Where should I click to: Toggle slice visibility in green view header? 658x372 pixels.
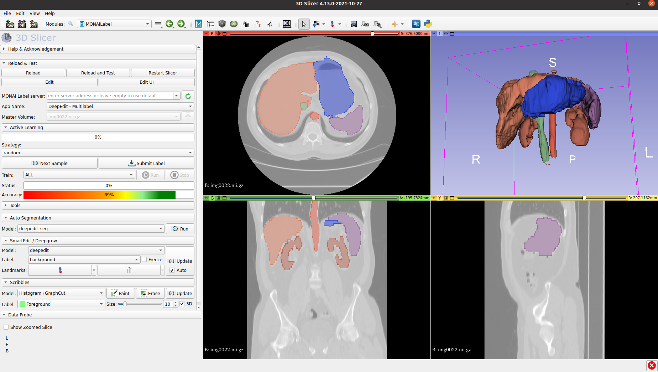tap(218, 198)
